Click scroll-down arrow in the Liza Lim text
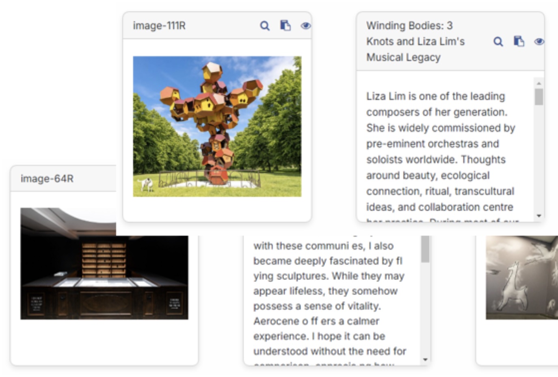Screen dimensions: 558x377 point(539,216)
